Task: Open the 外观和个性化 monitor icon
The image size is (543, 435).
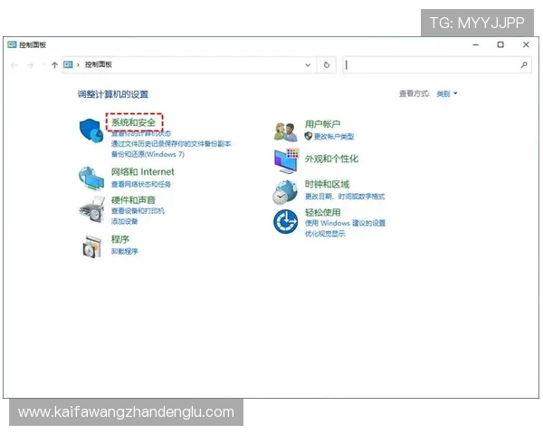Action: click(286, 160)
